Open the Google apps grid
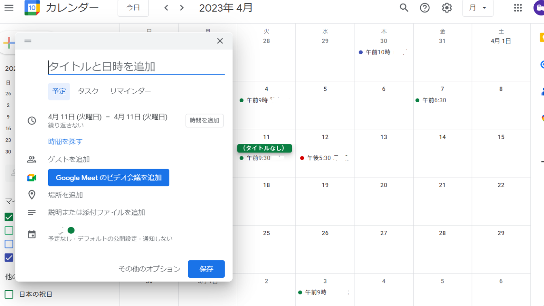The image size is (544, 306). coord(518,8)
